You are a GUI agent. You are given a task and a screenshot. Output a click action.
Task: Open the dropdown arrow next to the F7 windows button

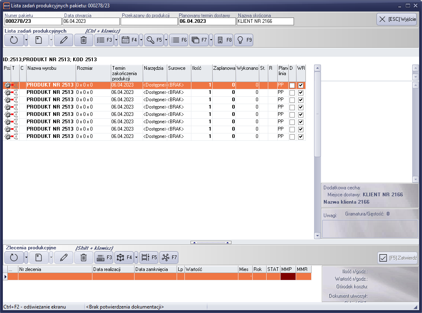click(211, 40)
